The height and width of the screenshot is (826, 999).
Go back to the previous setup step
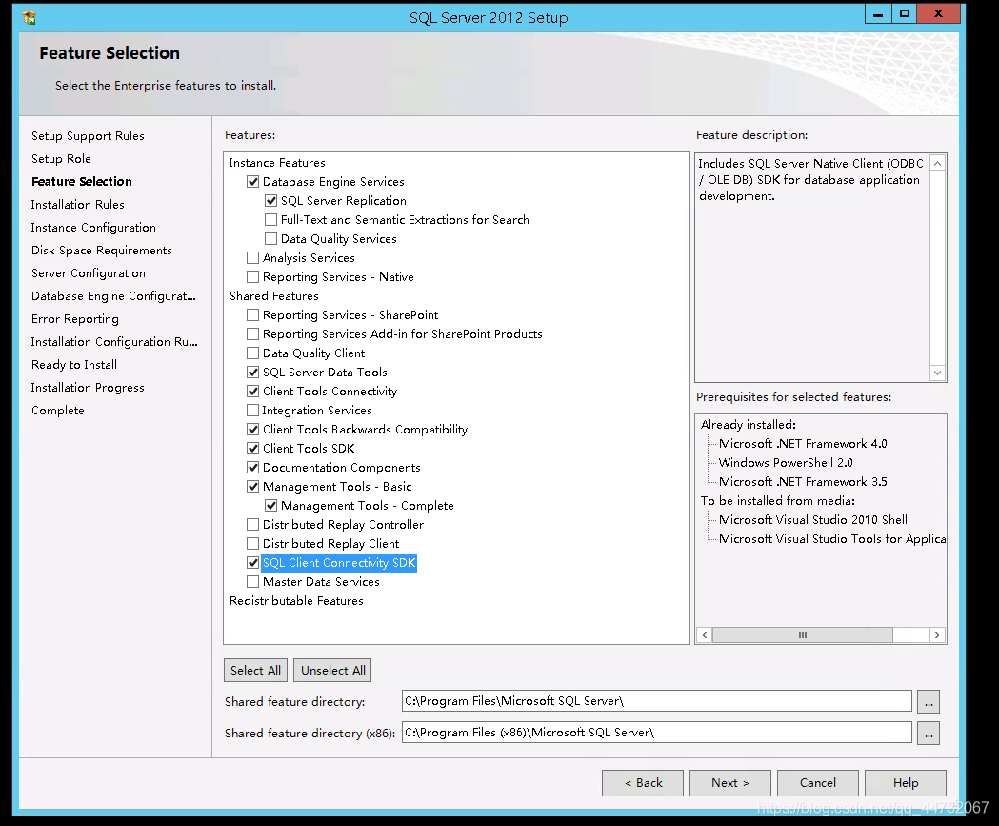643,783
